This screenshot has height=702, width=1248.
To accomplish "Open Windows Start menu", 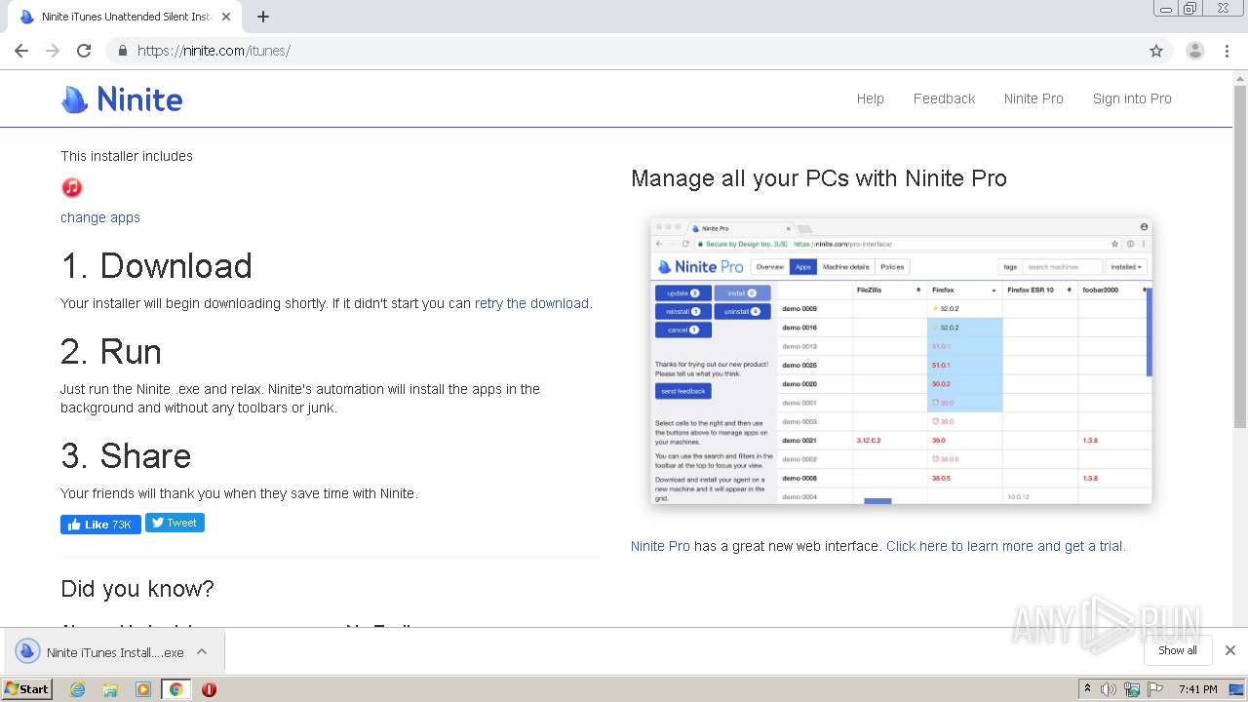I will pyautogui.click(x=26, y=688).
